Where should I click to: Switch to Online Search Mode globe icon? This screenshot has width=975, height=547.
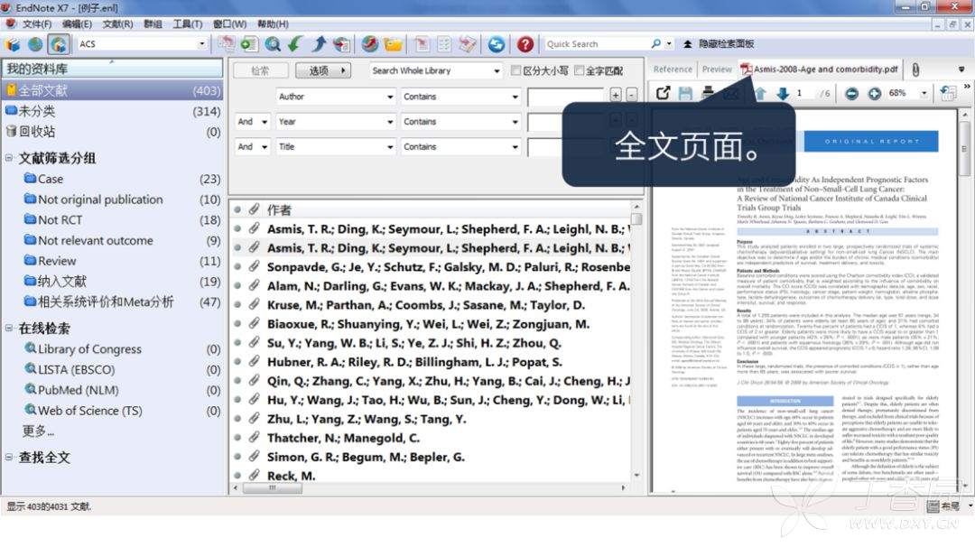pyautogui.click(x=35, y=44)
